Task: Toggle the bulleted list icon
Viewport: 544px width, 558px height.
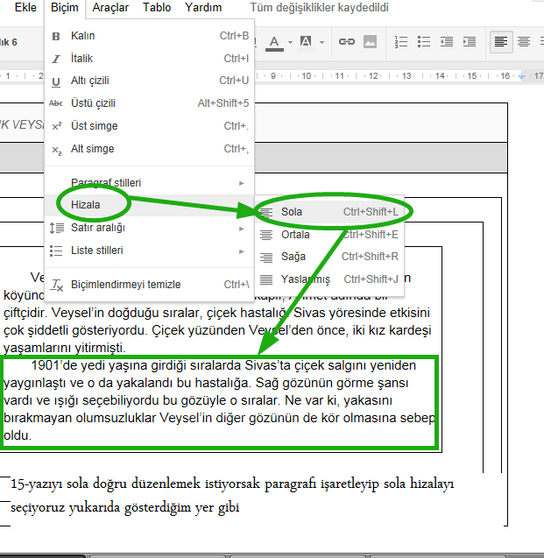Action: pos(424,42)
